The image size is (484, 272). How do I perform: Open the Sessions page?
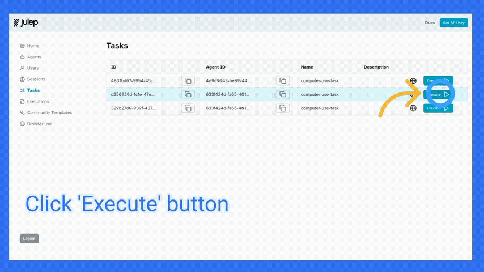[36, 79]
